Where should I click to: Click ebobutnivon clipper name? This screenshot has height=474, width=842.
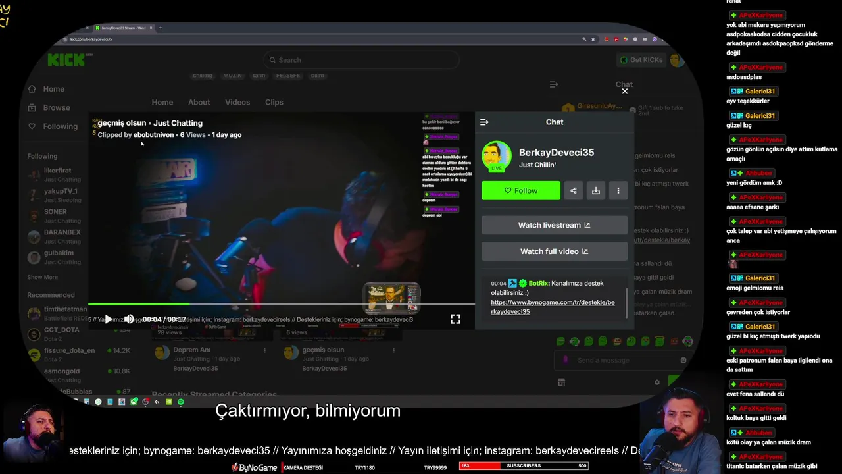point(154,135)
